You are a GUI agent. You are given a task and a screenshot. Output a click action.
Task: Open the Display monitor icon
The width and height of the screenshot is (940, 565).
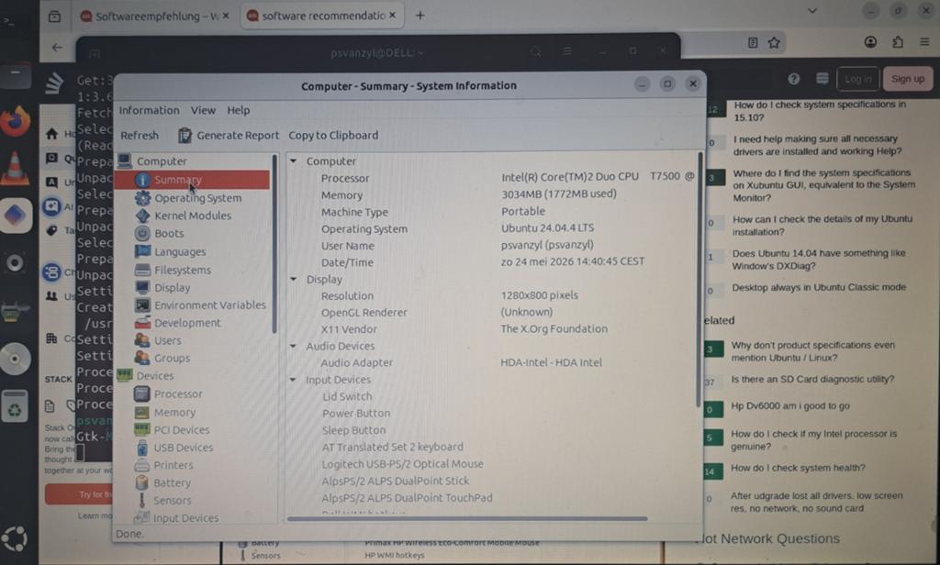[142, 288]
